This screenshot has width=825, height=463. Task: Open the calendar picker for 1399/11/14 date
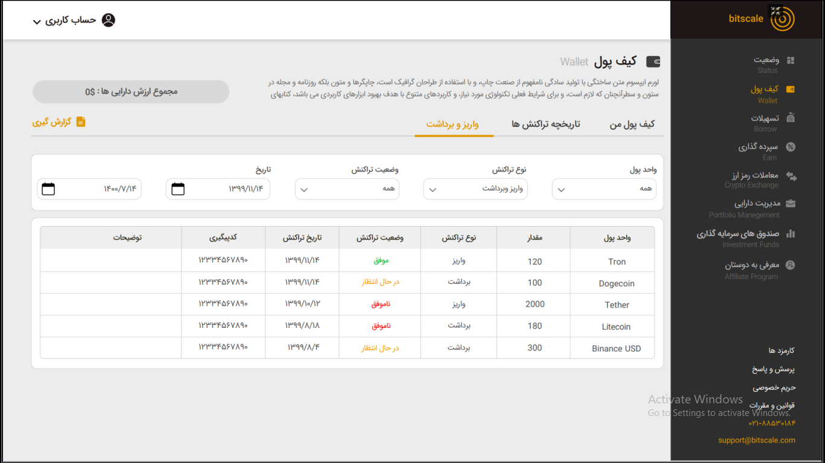click(178, 189)
